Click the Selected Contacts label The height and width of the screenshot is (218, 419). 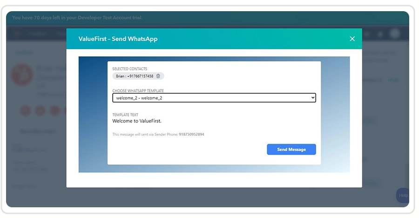(x=129, y=69)
